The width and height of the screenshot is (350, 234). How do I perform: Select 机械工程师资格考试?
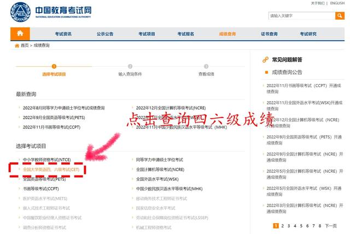[154, 227]
